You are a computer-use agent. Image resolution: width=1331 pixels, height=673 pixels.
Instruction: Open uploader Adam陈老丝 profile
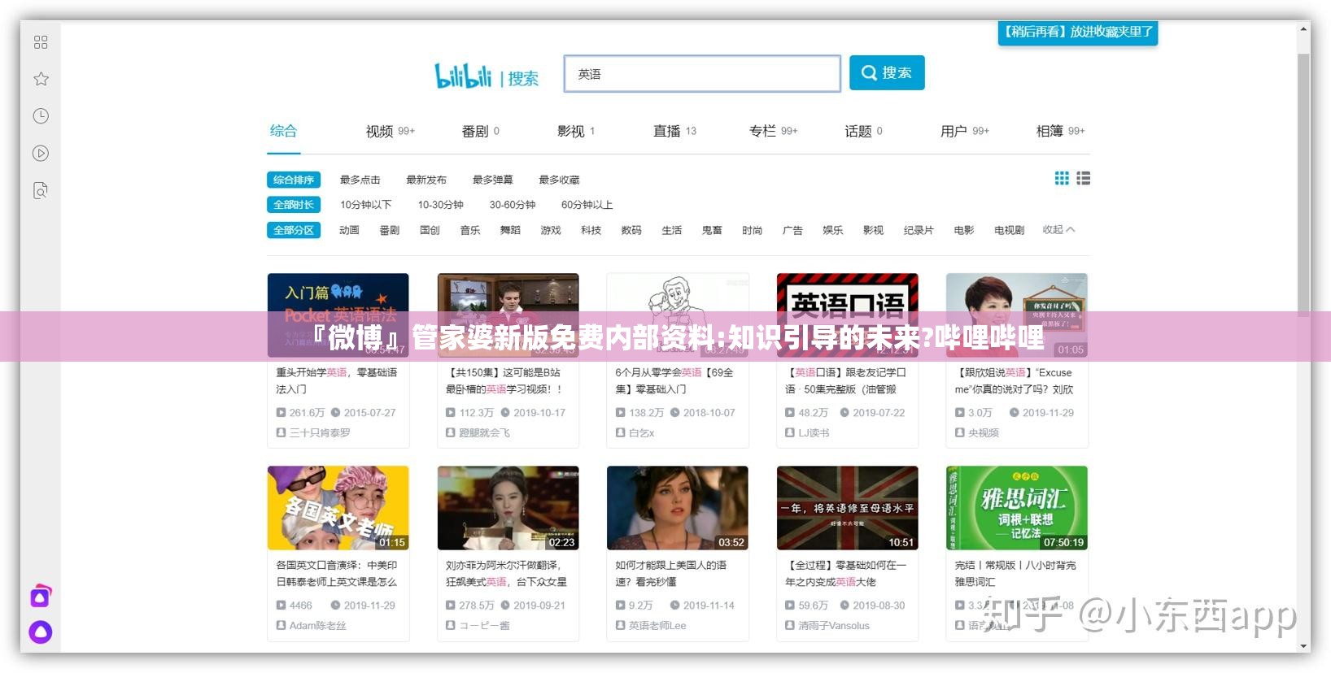tap(318, 626)
